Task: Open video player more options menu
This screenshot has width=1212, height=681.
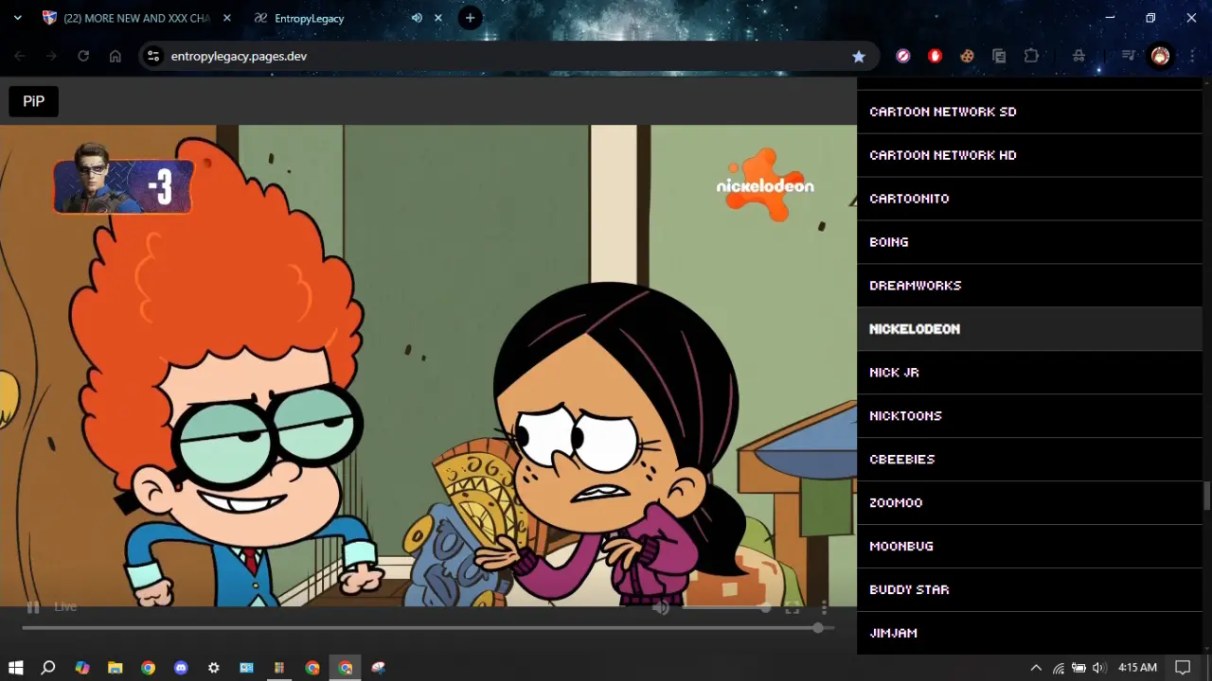Action: coord(825,607)
